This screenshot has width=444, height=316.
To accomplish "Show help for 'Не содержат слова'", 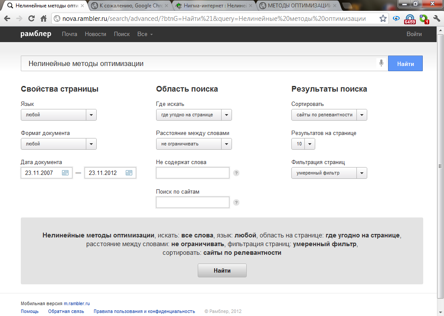I will click(236, 173).
